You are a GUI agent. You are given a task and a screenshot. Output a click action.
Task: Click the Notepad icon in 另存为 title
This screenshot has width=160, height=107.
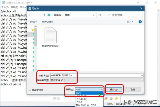click(30, 9)
